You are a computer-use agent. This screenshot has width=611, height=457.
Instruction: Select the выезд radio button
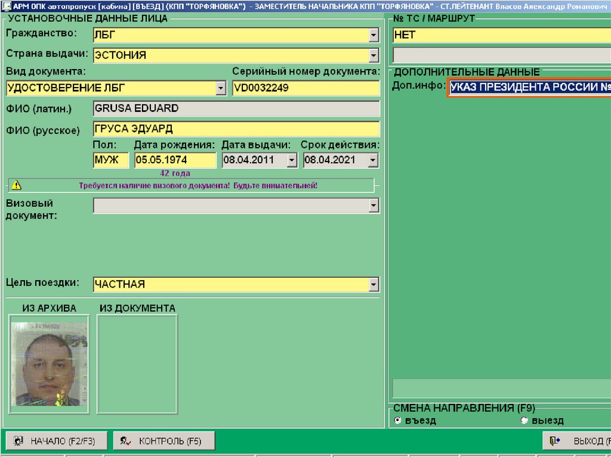click(524, 421)
